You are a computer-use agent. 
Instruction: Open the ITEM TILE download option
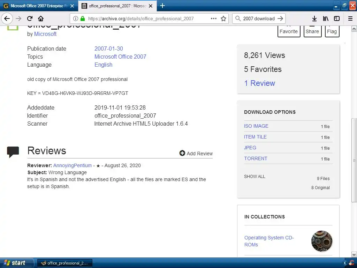[x=255, y=137]
